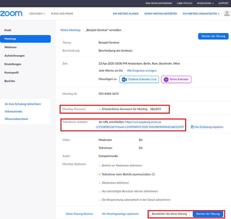Open Alle Ereignisse anzeigen link
Screen dimensions: 231x219
pyautogui.click(x=142, y=71)
